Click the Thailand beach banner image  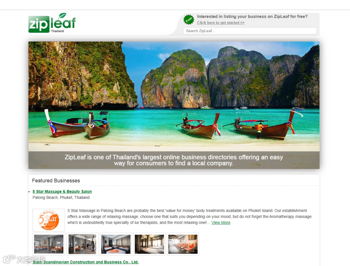coord(174,96)
